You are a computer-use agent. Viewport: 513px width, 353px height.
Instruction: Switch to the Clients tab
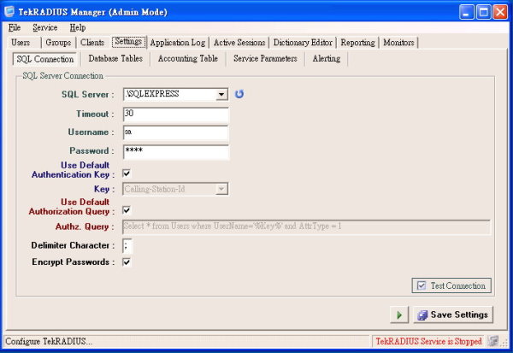point(92,43)
